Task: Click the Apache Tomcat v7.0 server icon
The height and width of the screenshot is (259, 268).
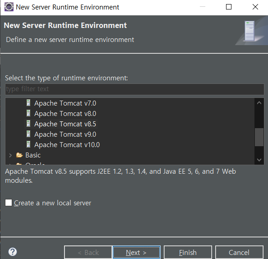Action: tap(28, 103)
